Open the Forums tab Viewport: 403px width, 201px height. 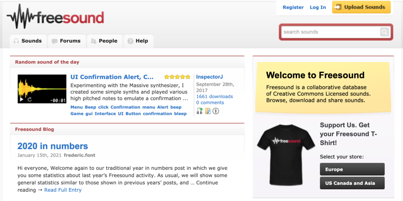[66, 41]
